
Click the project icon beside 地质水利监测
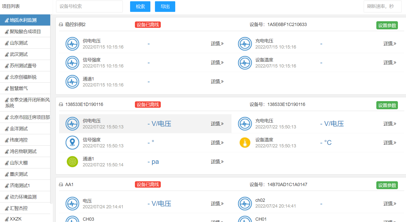click(x=7, y=20)
